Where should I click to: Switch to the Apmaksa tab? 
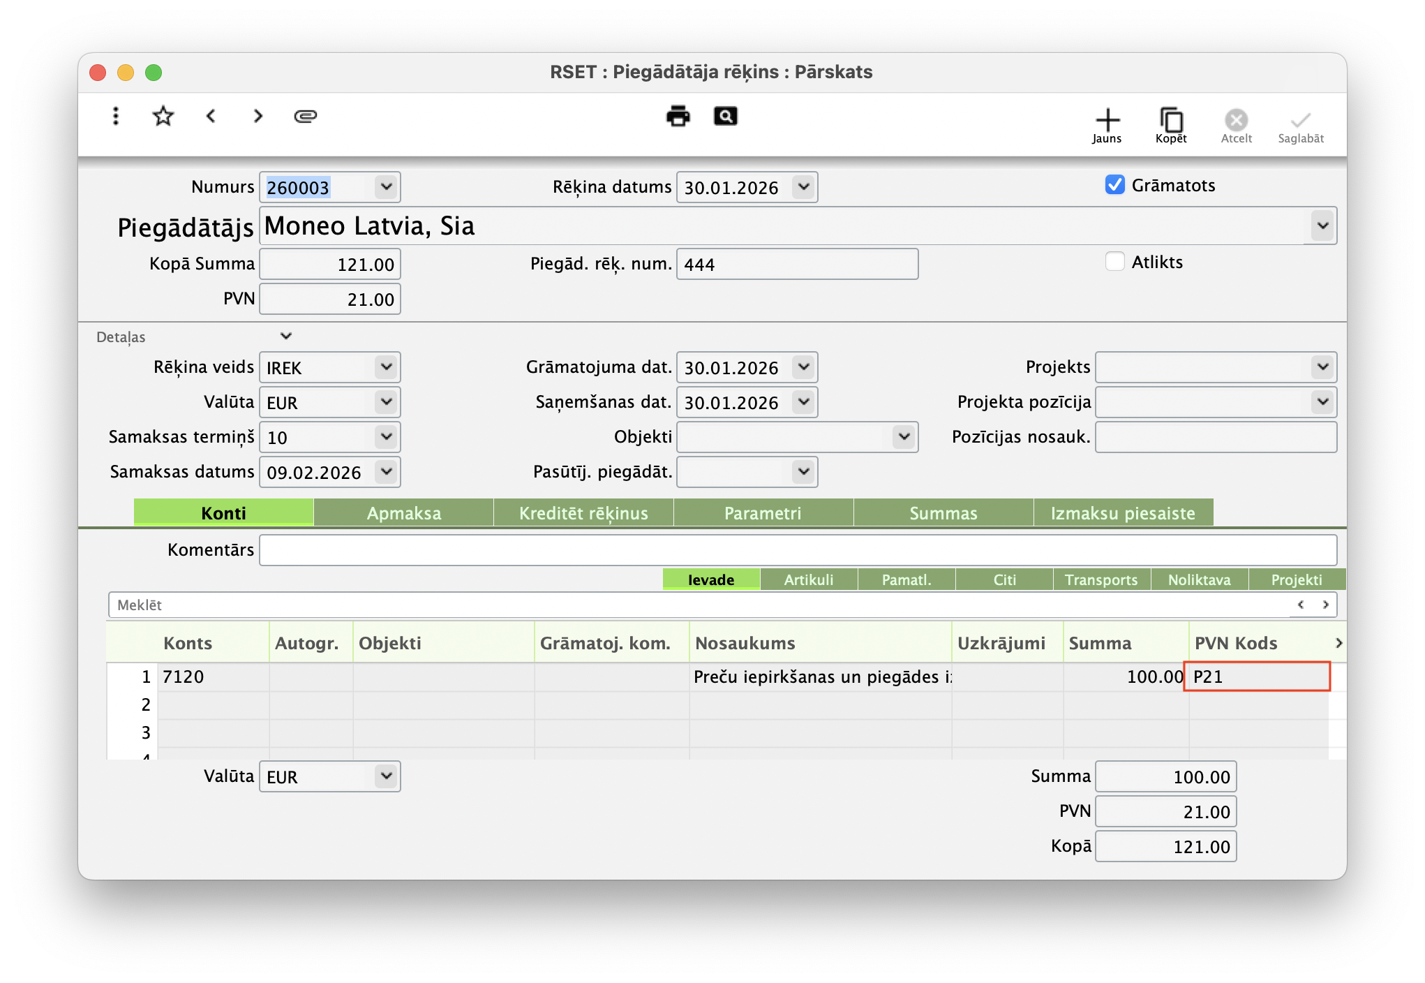[404, 513]
